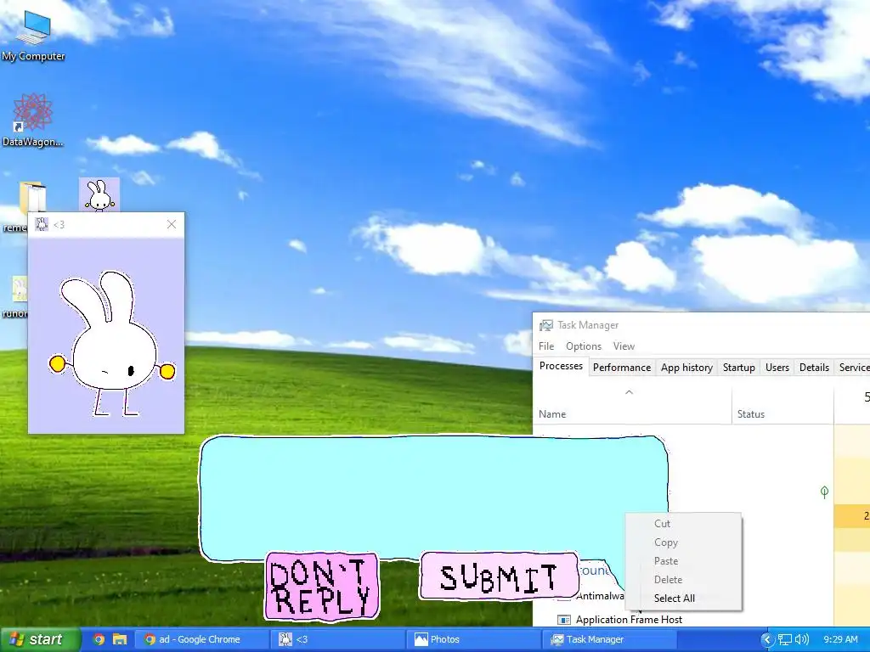Click the bunny icon in the <3 title bar
Screen dimensions: 870x652
[42, 224]
